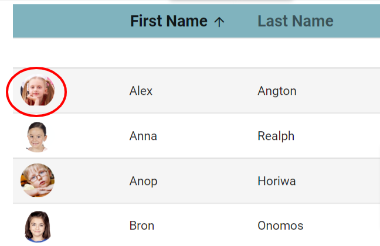The width and height of the screenshot is (380, 246).
Task: Click the blank filter cell above Alex's avatar
Action: [x=69, y=53]
